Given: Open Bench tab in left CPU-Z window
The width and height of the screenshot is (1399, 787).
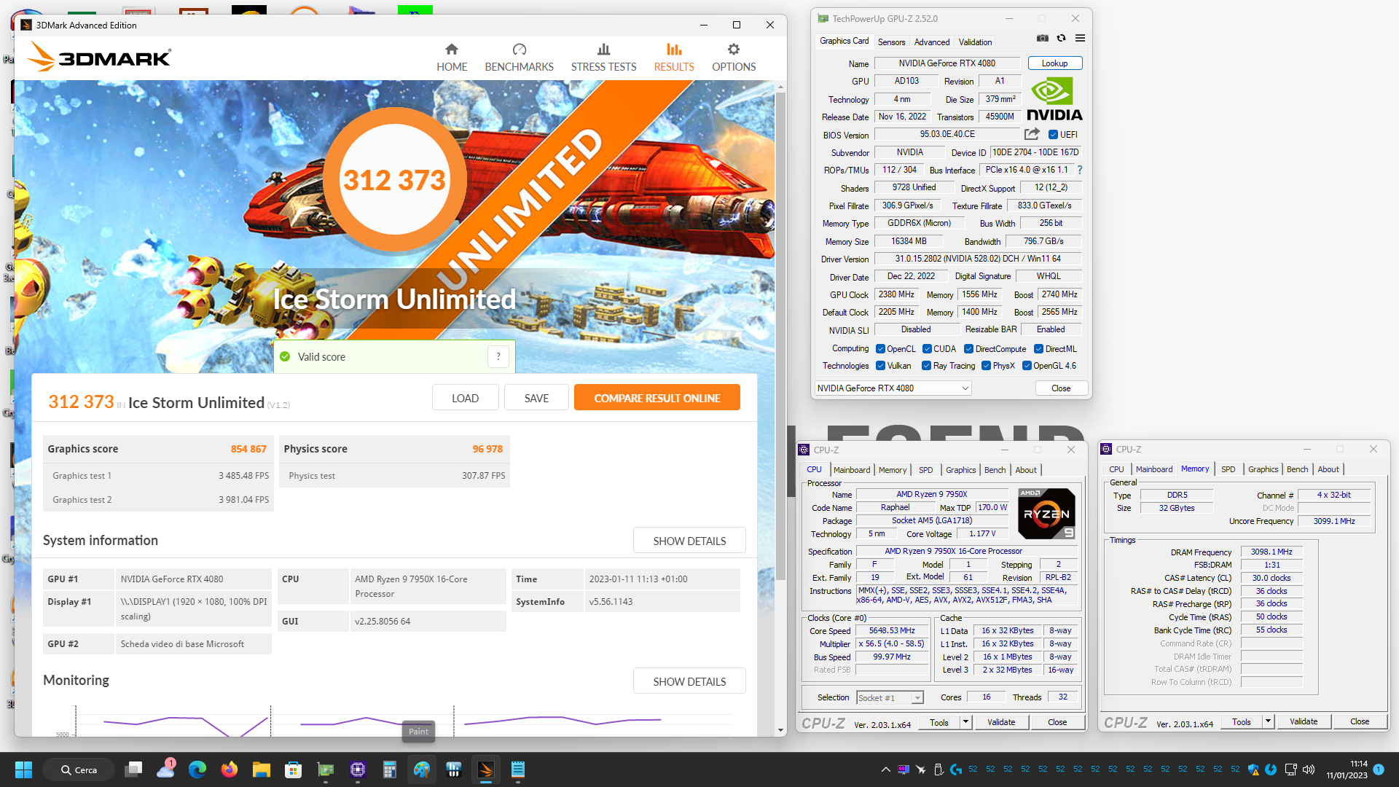Looking at the screenshot, I should [x=995, y=470].
